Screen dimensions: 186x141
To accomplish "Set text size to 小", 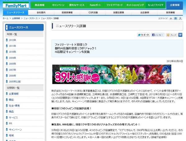I will click(x=171, y=19).
